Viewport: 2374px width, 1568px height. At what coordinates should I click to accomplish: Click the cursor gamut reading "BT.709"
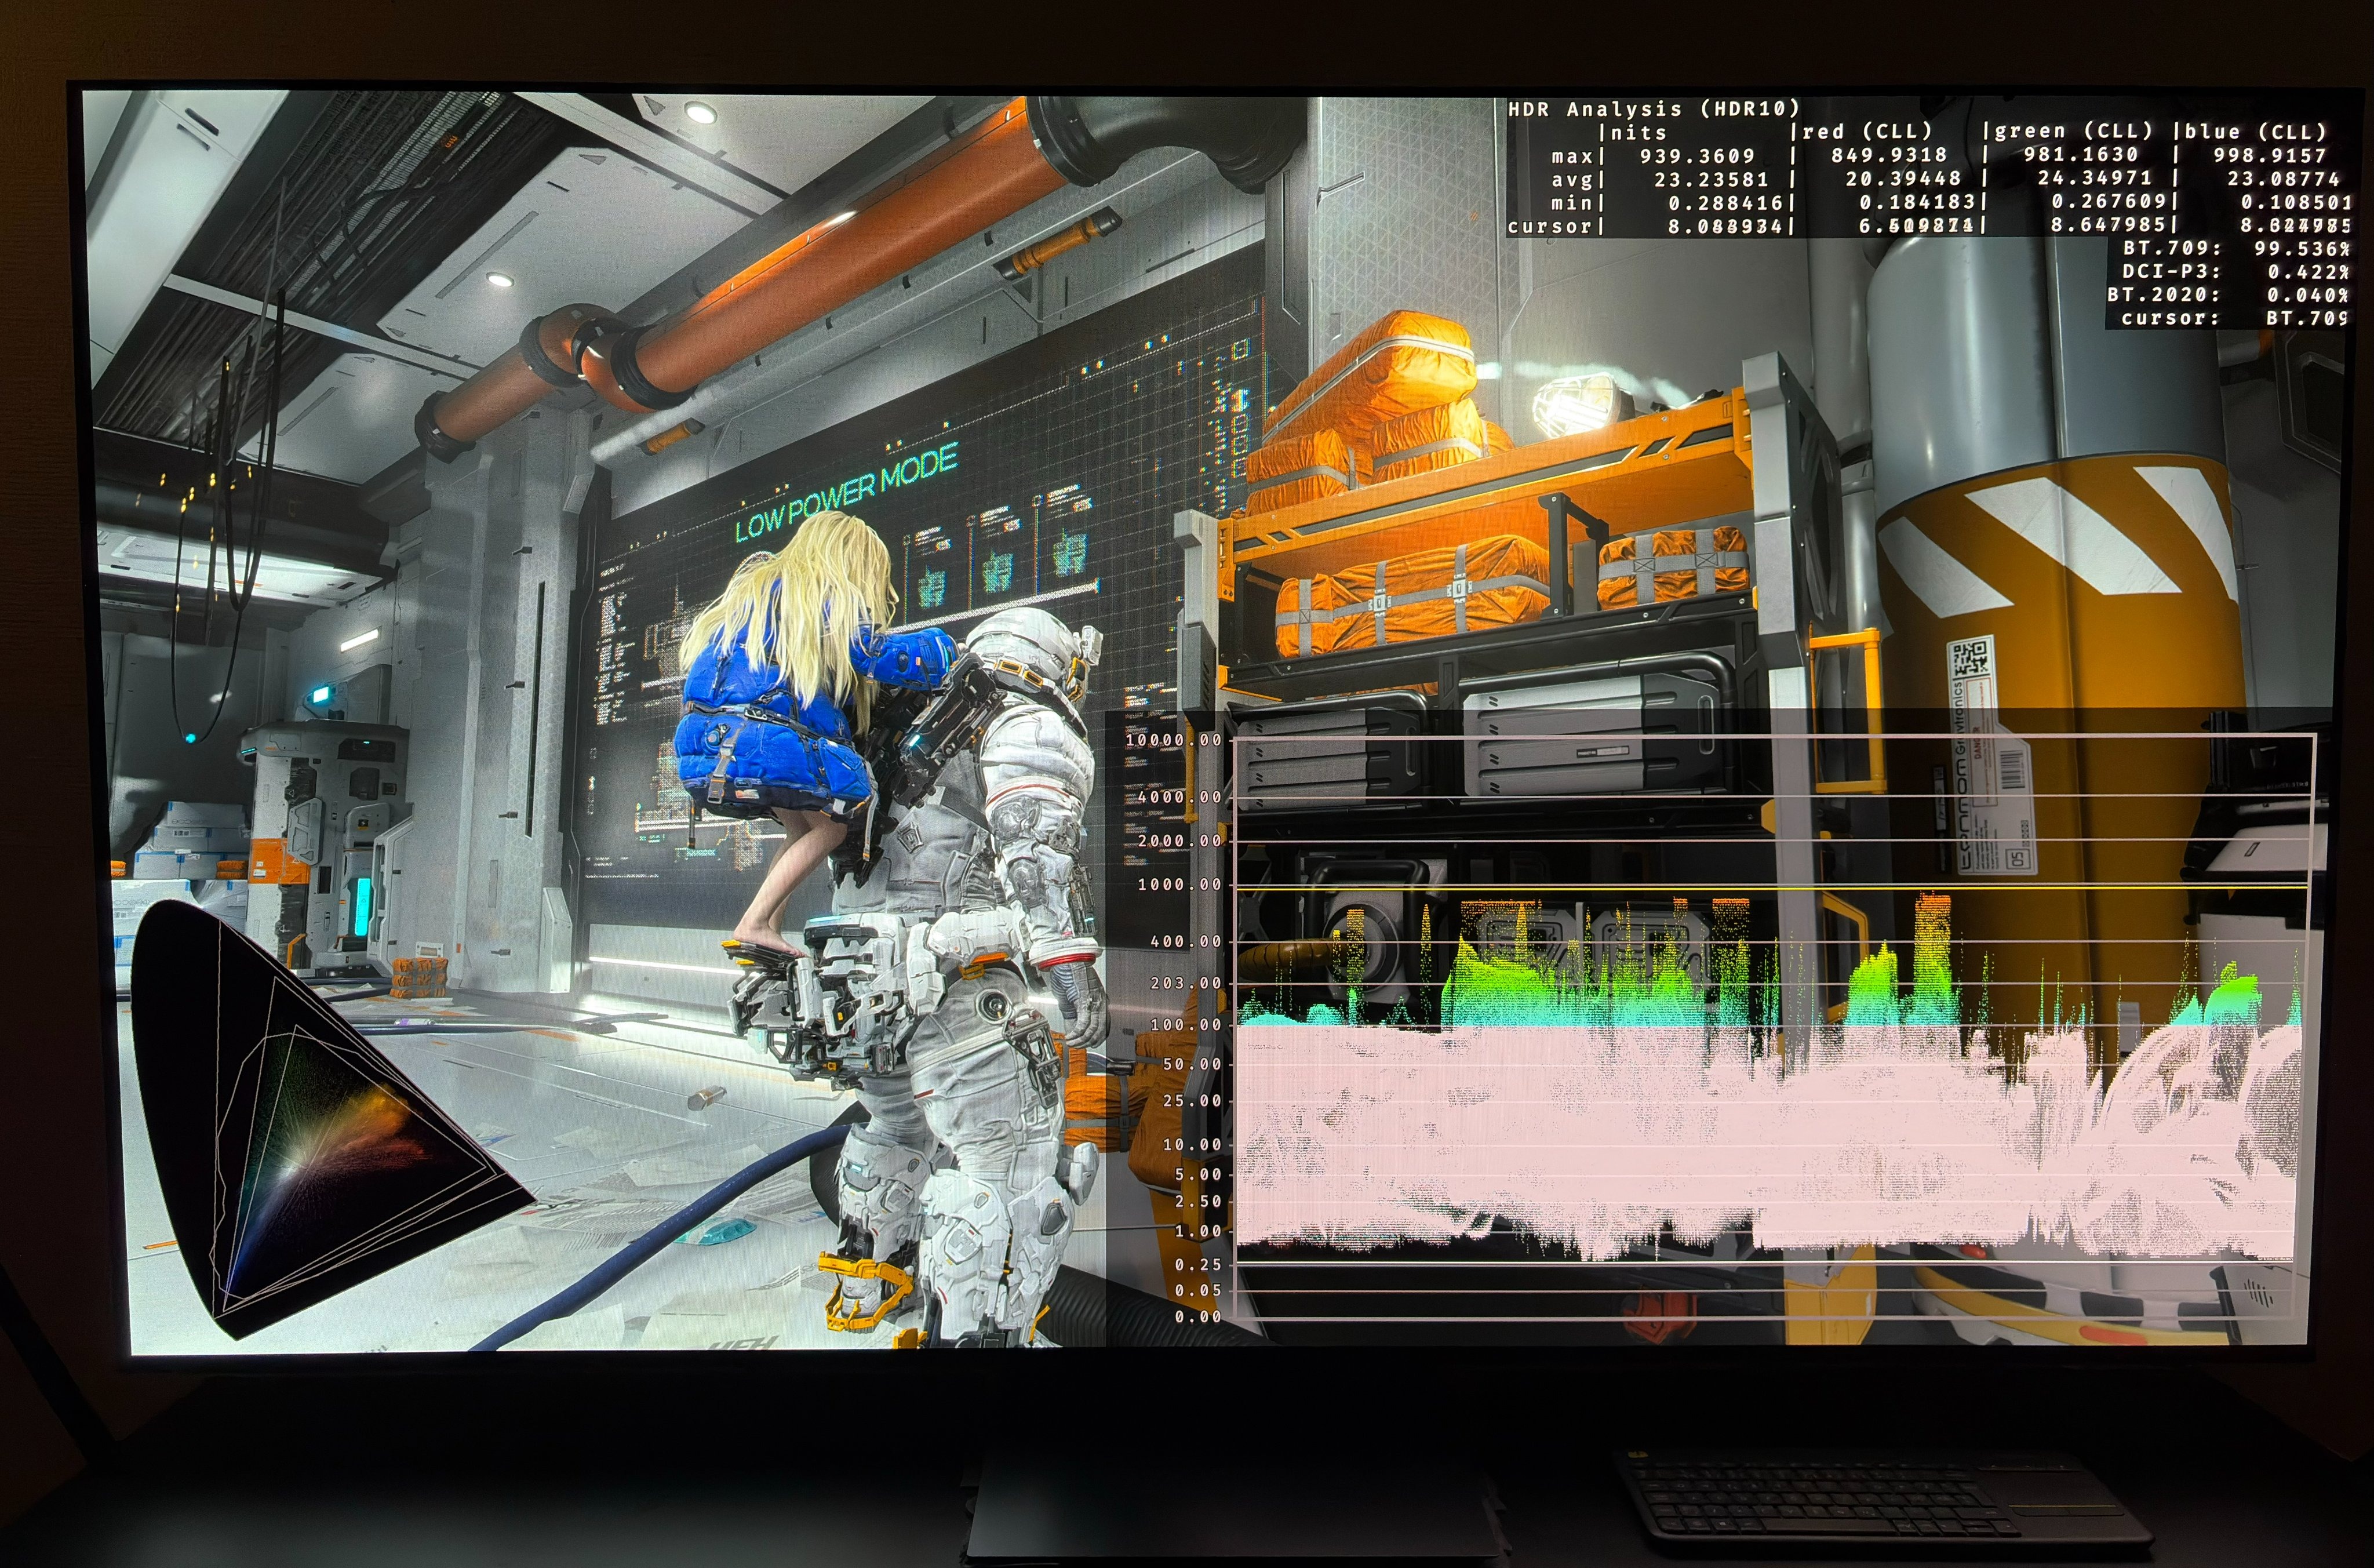point(2308,318)
